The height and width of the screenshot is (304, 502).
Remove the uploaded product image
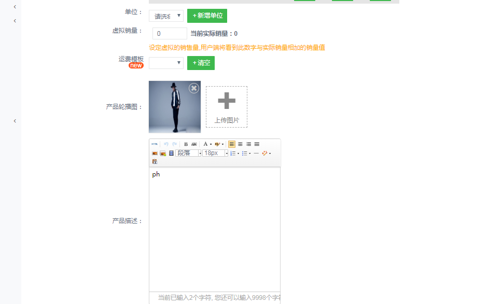[194, 88]
